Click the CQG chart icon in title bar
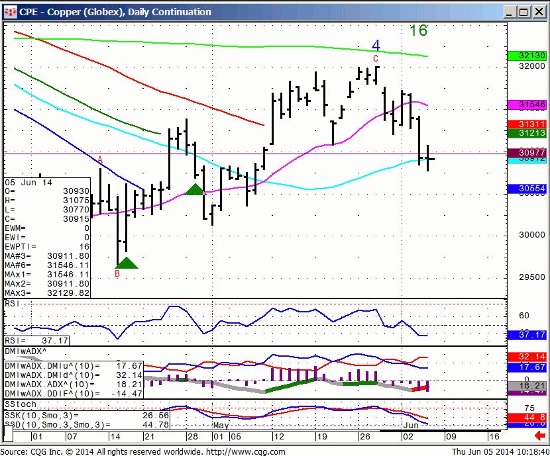The width and height of the screenshot is (550, 456). (9, 12)
